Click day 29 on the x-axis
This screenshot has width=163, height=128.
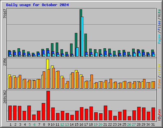coord(143,124)
